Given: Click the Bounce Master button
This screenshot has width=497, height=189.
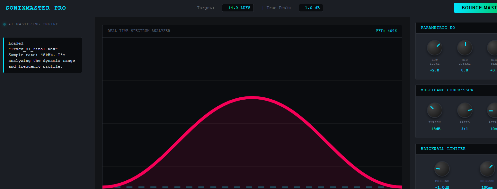Looking at the screenshot, I should 475,8.
